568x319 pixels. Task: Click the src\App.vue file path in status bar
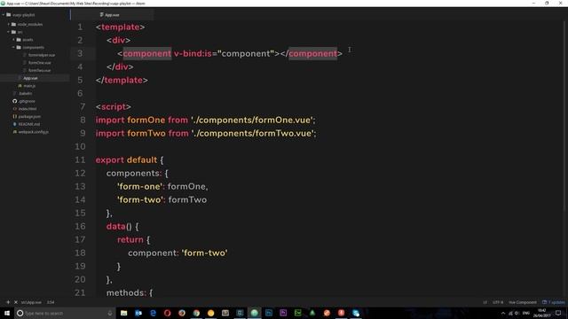pyautogui.click(x=31, y=302)
